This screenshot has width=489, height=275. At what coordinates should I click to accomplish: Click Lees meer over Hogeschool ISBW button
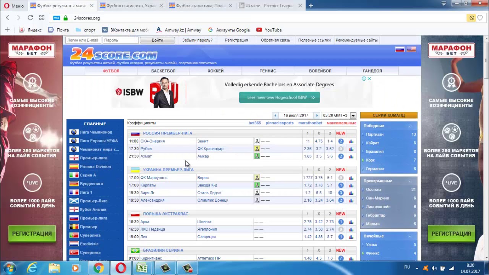point(279,97)
